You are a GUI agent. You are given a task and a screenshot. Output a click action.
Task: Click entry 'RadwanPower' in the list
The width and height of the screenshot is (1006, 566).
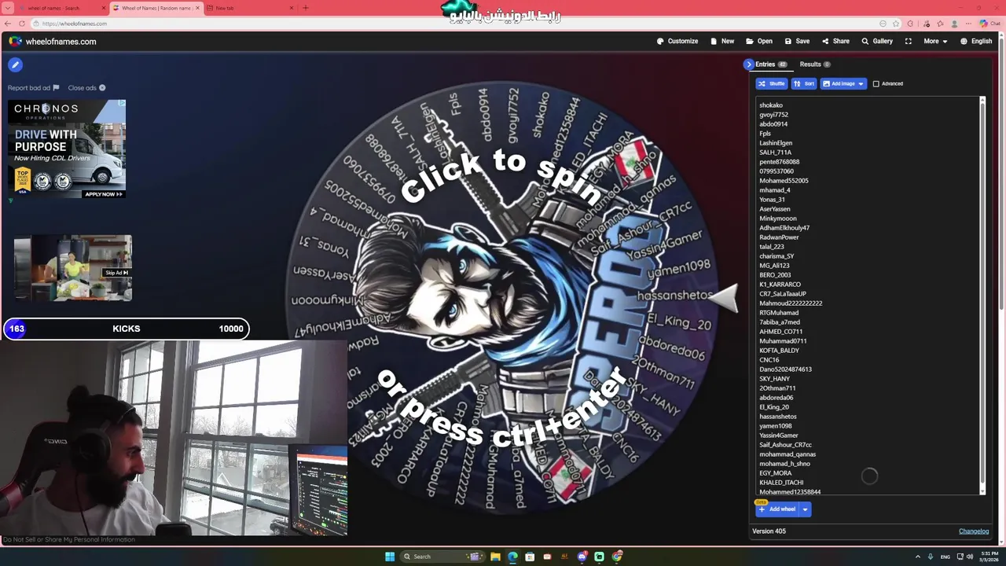pos(779,237)
